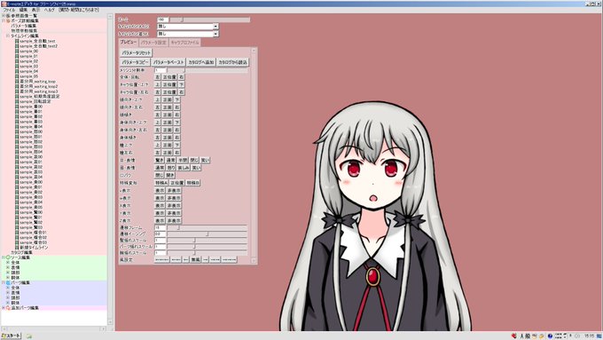
Task: Set 特殊変形 to 特殊A
Action: click(161, 183)
